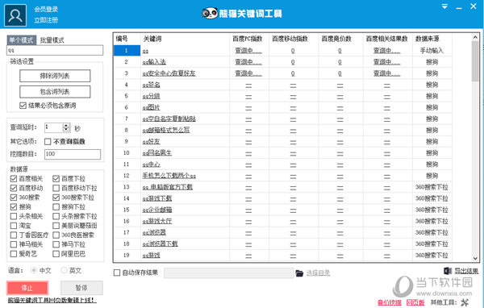Click the query delay stepper arrows
Viewport: 484px width, 308px height.
pos(66,127)
